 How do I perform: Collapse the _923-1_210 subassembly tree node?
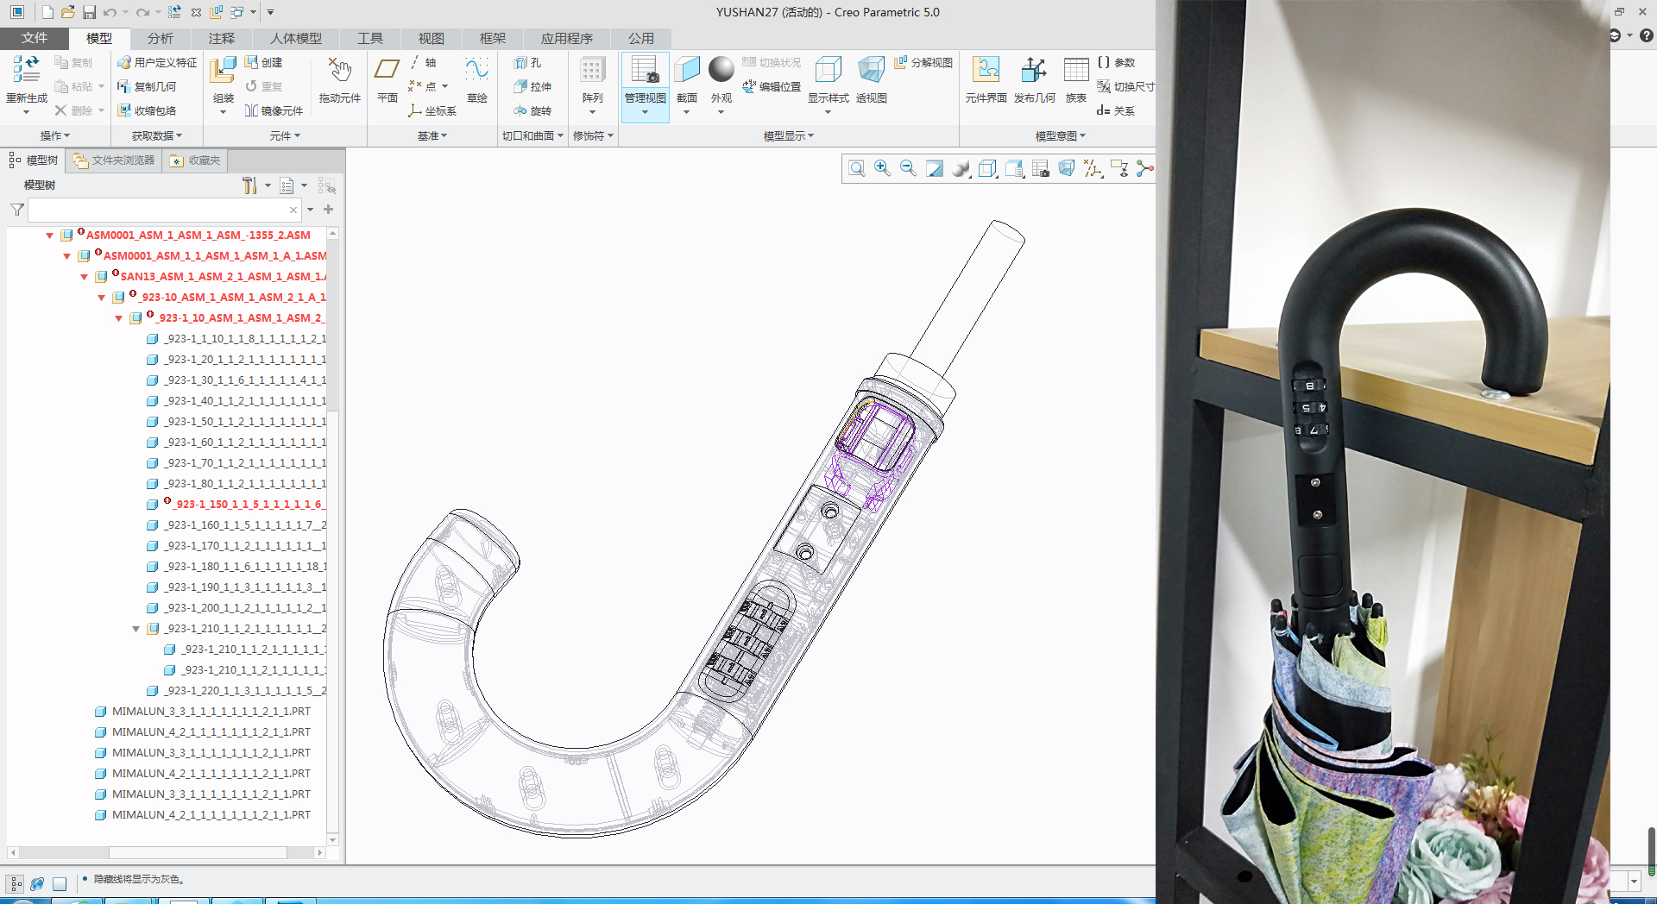click(135, 629)
